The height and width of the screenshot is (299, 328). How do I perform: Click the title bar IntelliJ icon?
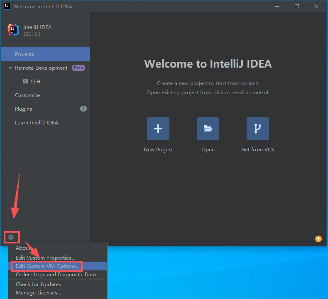click(7, 6)
